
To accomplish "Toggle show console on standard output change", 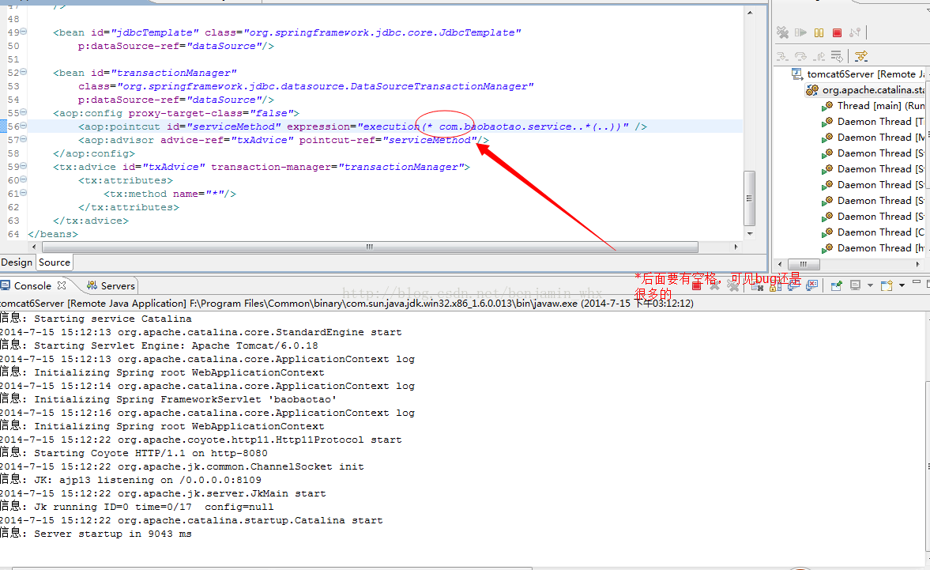I will [x=794, y=286].
